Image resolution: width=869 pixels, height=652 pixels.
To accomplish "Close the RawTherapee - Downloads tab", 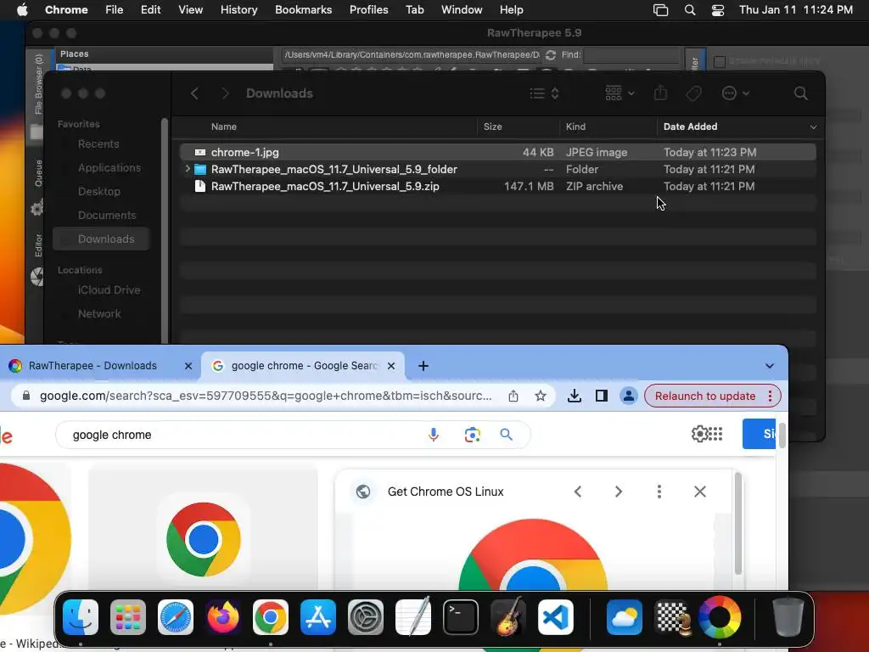I will coord(188,366).
